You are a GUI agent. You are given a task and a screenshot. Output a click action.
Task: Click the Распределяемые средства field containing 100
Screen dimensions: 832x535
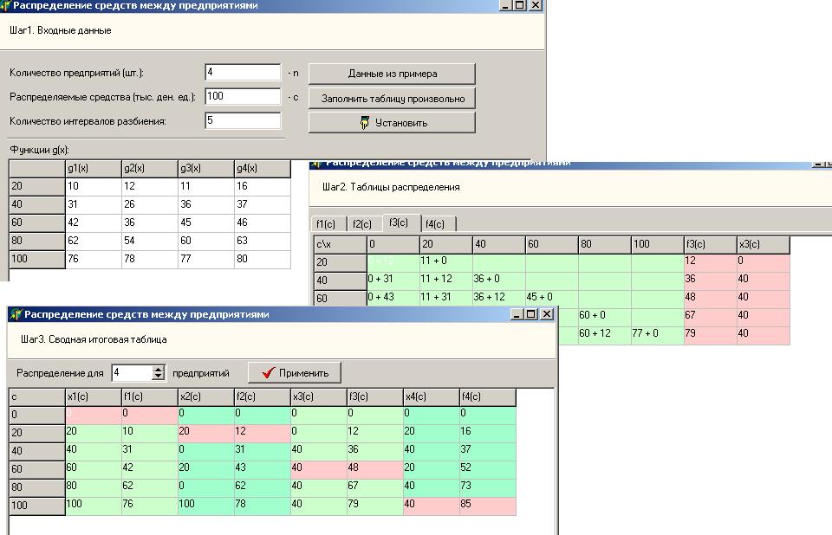click(243, 97)
